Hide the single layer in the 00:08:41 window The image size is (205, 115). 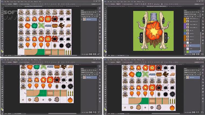tap(82, 19)
